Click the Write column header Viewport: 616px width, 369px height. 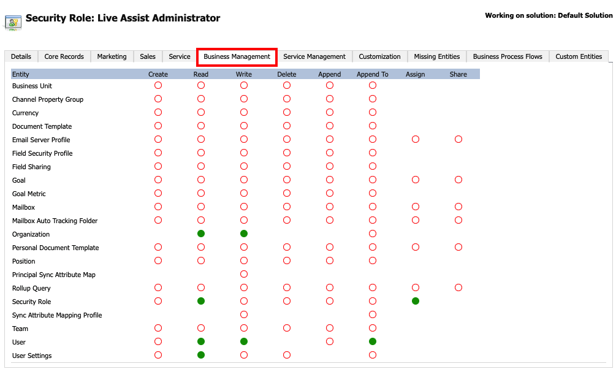[x=243, y=74]
